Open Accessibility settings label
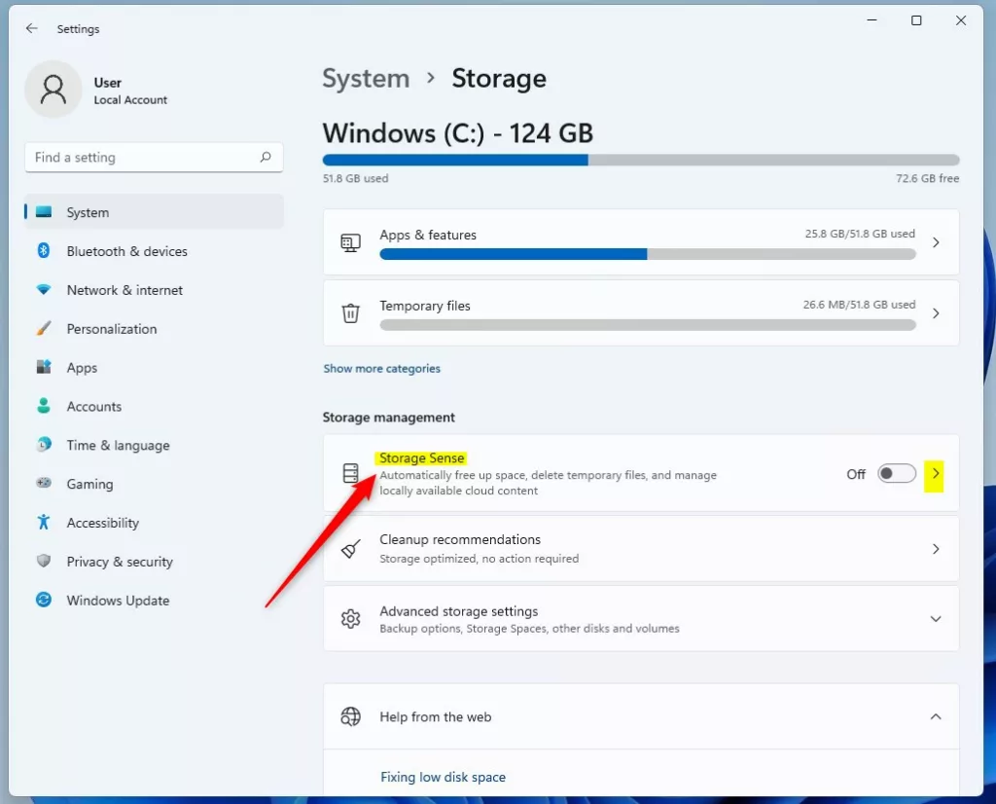This screenshot has height=804, width=996. click(103, 523)
